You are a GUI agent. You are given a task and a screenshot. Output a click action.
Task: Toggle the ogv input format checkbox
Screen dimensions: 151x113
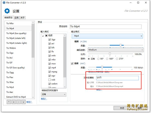[x=50, y=76]
